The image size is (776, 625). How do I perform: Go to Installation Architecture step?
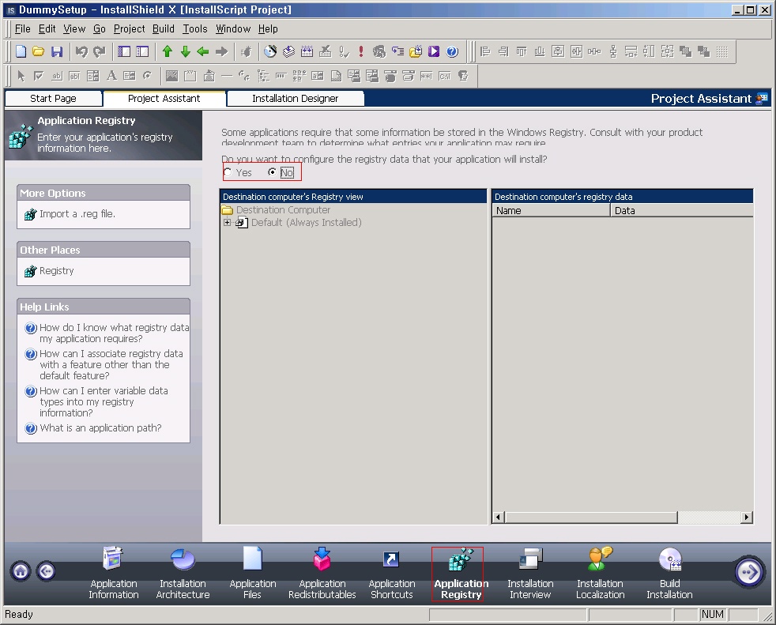coord(183,573)
